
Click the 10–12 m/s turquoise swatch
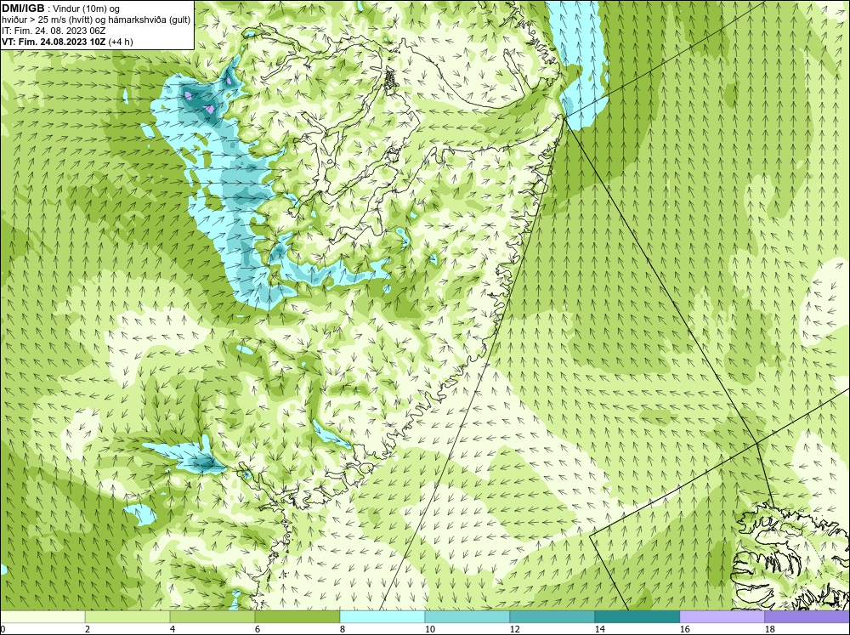coord(467,616)
